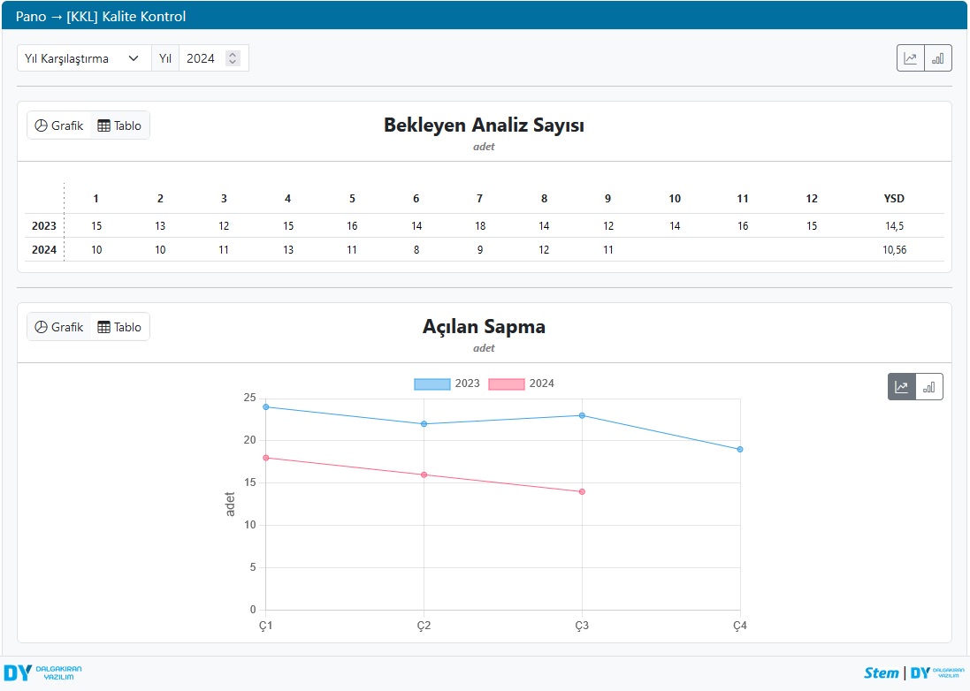
Task: Click the Pano → [KKL] Kalite Kontrol title
Action: point(101,16)
